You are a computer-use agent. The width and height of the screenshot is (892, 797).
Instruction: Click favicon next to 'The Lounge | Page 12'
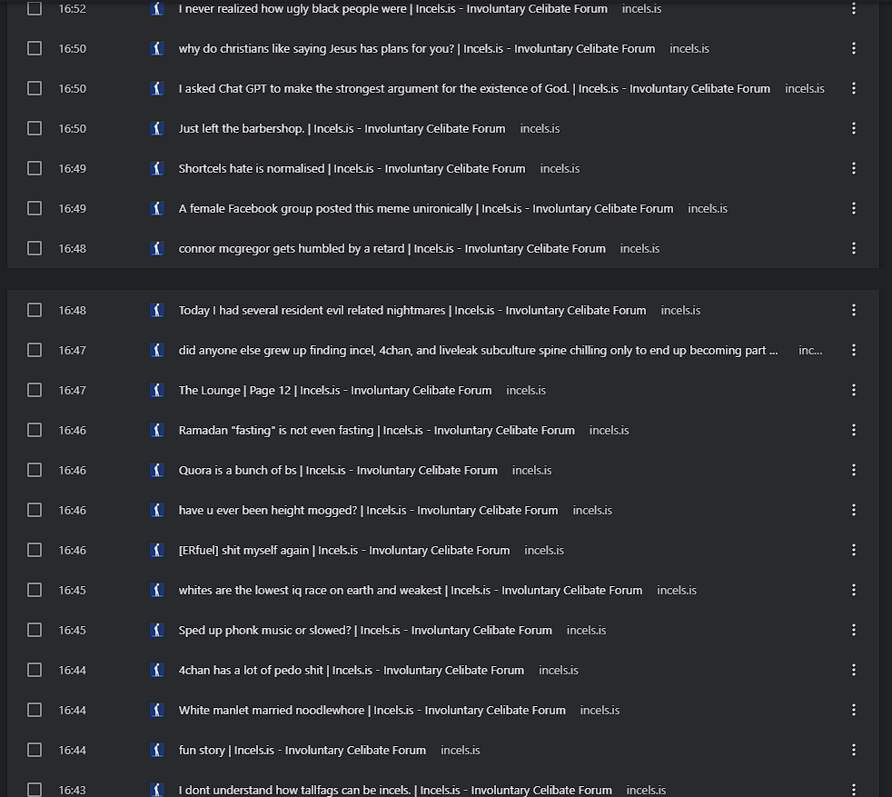coord(157,390)
